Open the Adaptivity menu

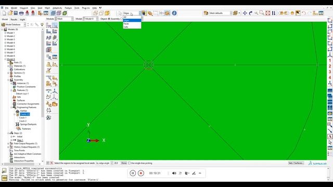tap(57, 8)
